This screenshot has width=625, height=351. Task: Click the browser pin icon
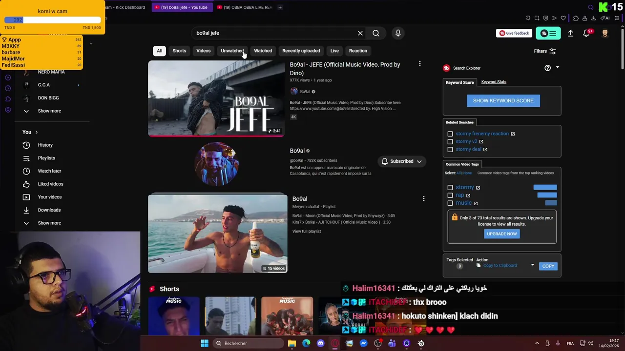pyautogui.click(x=528, y=18)
